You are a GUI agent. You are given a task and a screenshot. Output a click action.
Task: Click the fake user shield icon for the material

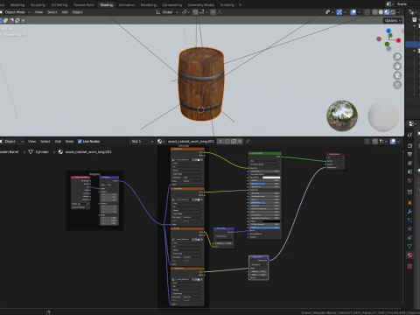(227, 141)
